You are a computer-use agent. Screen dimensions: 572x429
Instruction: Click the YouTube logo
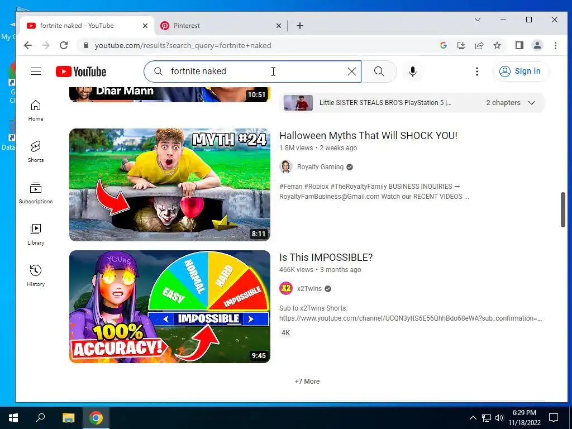(81, 71)
